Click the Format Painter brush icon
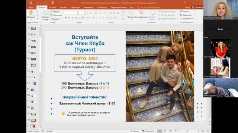Viewport: 238px width, 133px height. (37, 18)
